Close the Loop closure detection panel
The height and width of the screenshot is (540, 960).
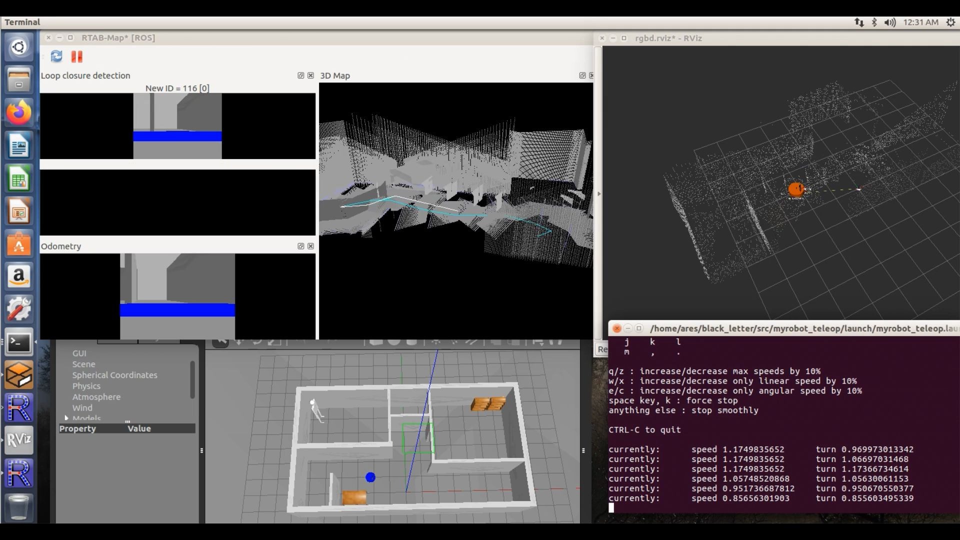coord(310,75)
